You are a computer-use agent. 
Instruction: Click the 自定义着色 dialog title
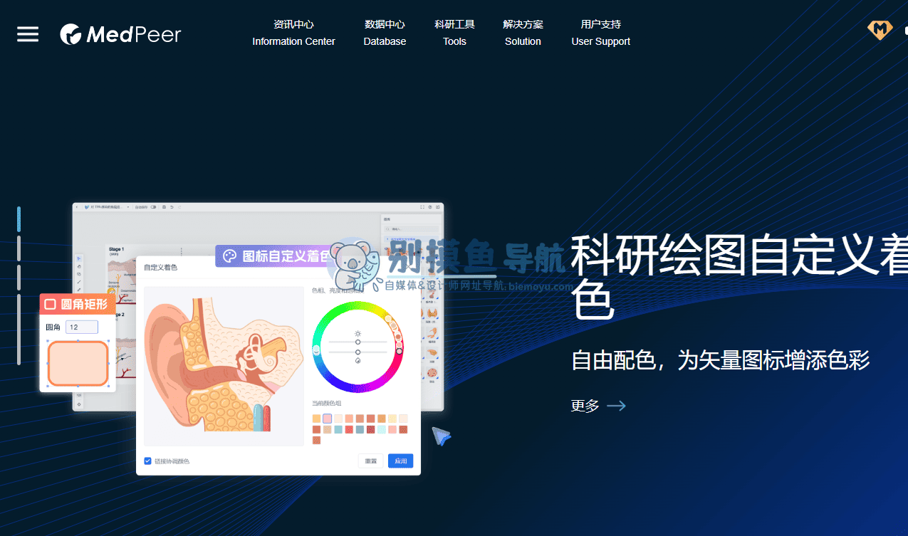160,268
